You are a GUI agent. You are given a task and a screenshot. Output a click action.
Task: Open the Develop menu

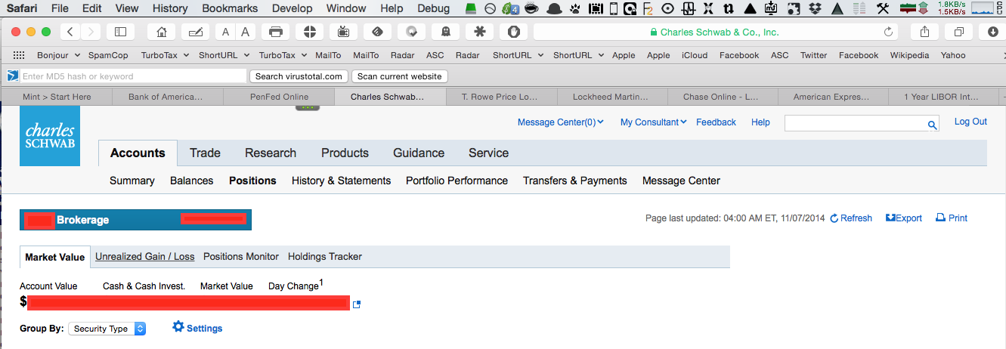click(x=293, y=8)
